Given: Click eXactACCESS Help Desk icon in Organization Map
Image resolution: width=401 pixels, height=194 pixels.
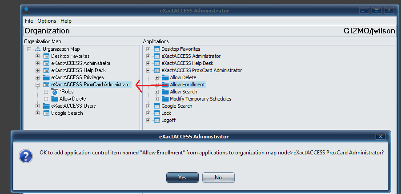Looking at the screenshot, I should point(46,70).
